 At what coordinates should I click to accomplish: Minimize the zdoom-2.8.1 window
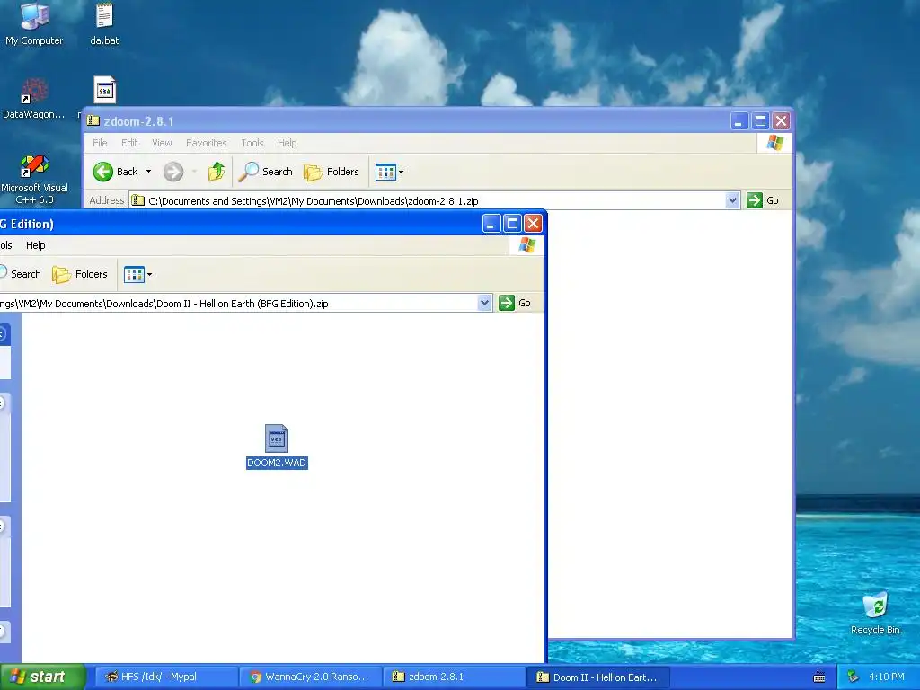(739, 121)
